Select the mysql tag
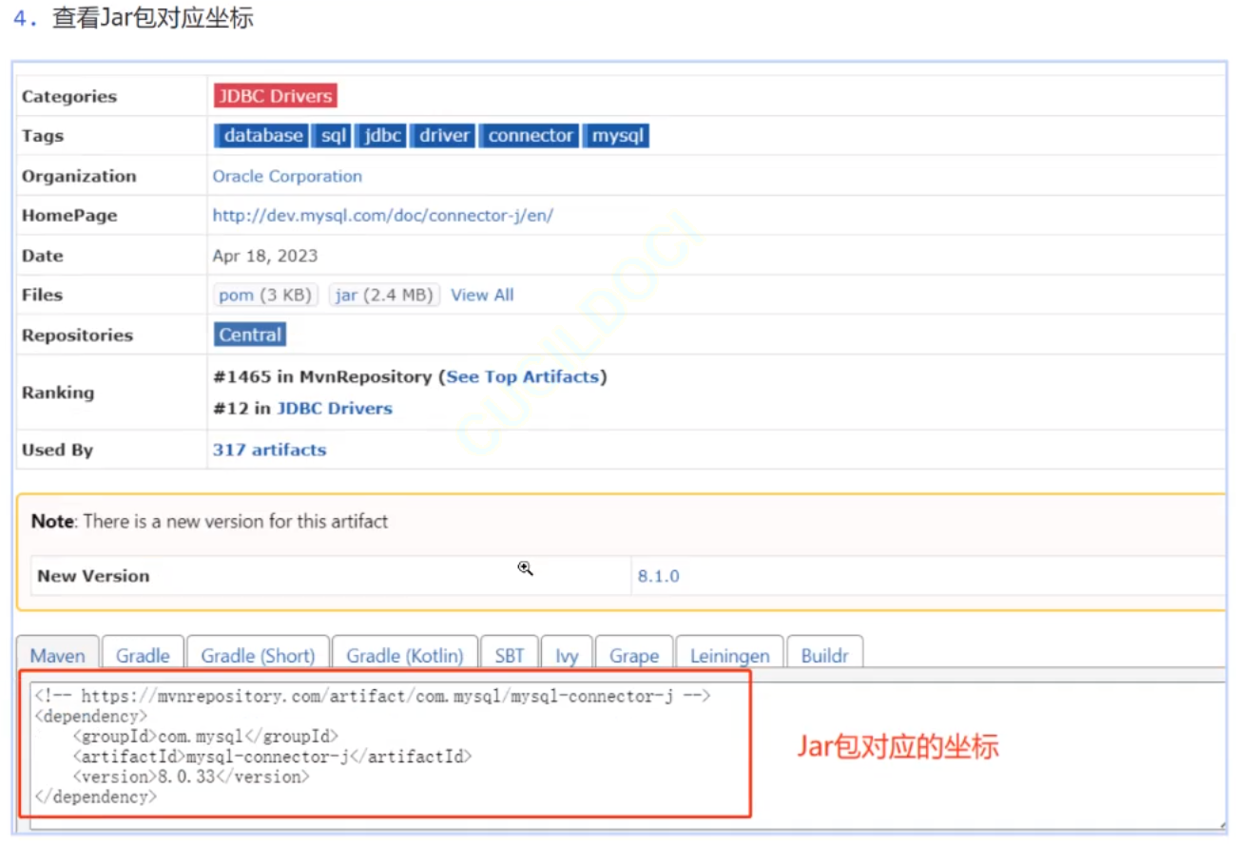The width and height of the screenshot is (1236, 844). point(617,136)
